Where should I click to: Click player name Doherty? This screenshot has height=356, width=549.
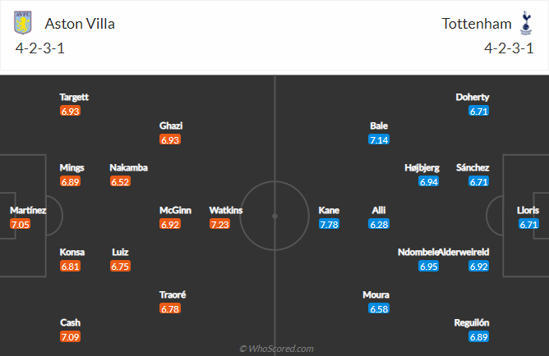473,97
